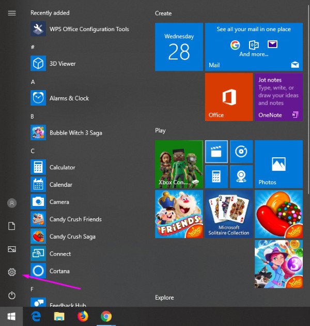310x326 pixels.
Task: Click the Windows Start button
Action: point(11,316)
